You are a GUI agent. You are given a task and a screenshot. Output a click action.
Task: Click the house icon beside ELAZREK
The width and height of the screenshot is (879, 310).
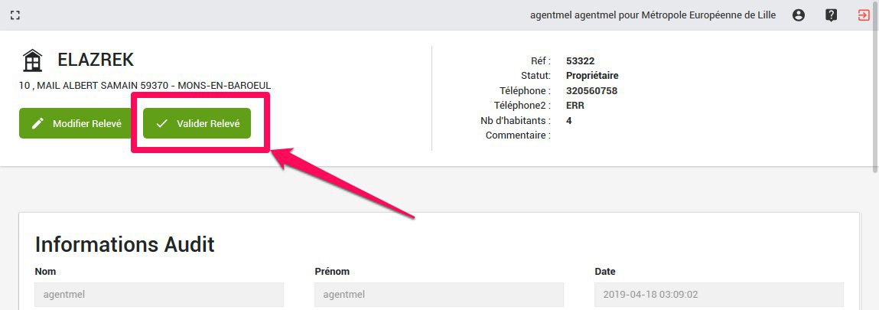coord(32,60)
